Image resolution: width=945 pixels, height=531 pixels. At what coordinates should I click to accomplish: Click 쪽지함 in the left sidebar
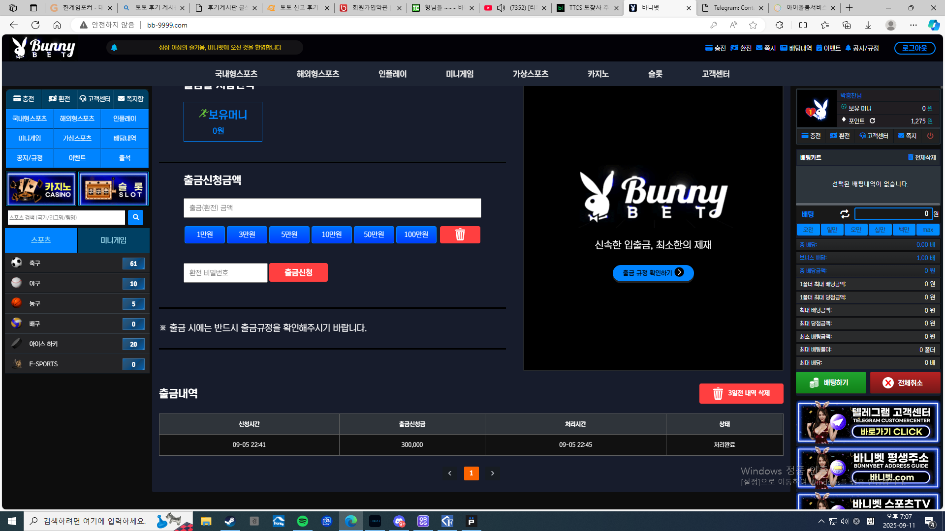(x=131, y=99)
